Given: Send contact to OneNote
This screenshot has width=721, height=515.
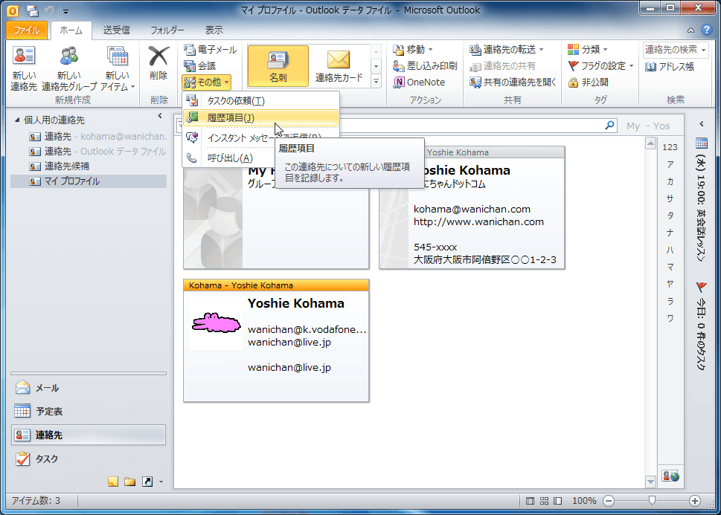Looking at the screenshot, I should [x=419, y=82].
